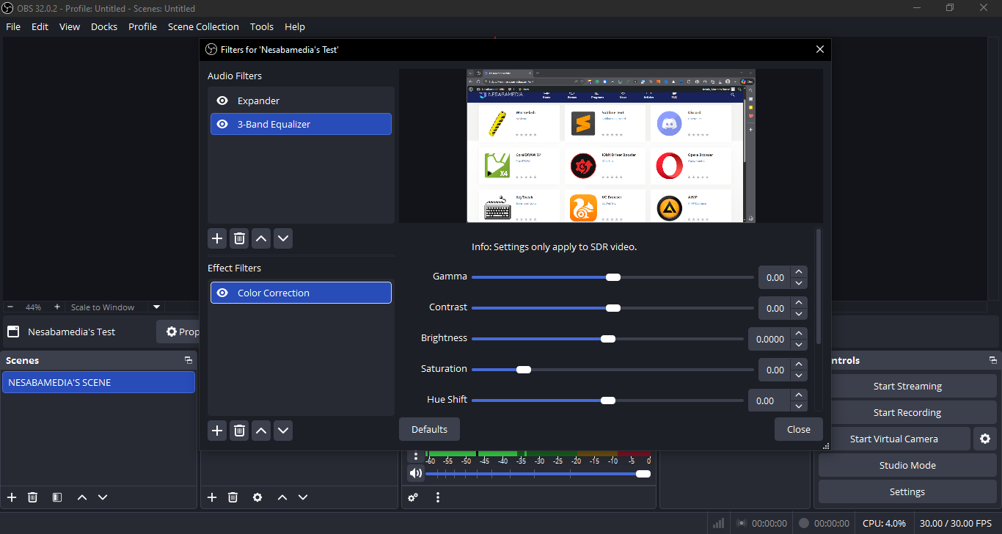Increase Gamma value with up arrow
The height and width of the screenshot is (534, 1002).
tap(799, 272)
